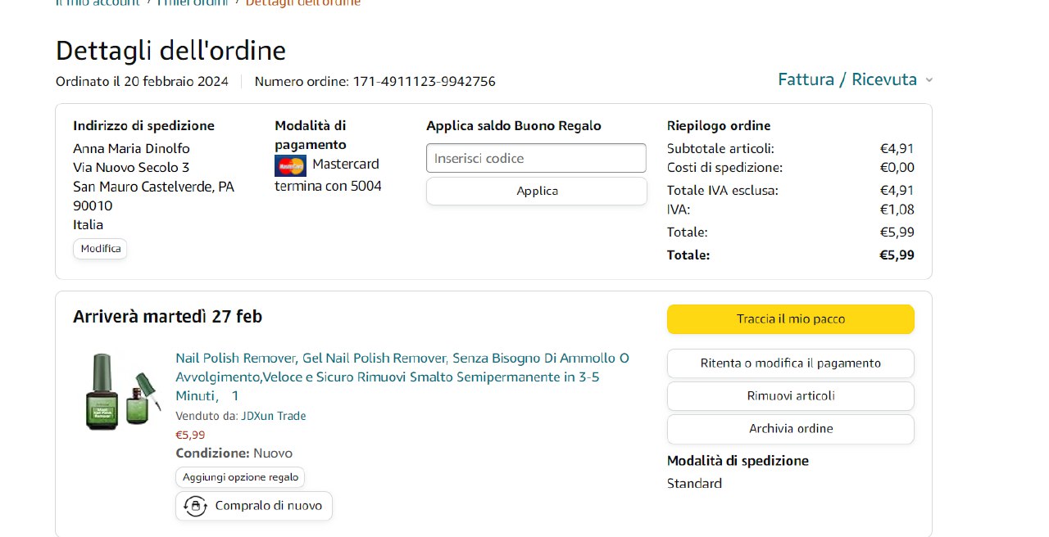Click the red €5,99 item price
This screenshot has height=537, width=1049.
coord(190,435)
